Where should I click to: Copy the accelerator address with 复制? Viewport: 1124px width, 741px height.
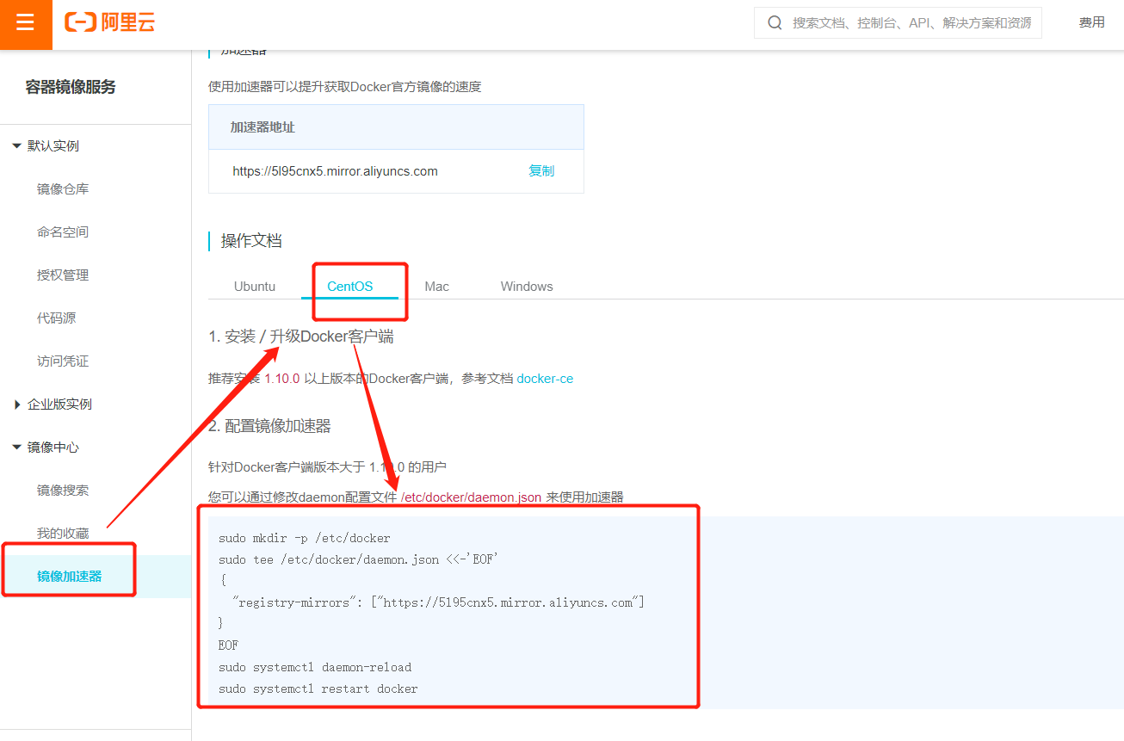click(x=541, y=171)
